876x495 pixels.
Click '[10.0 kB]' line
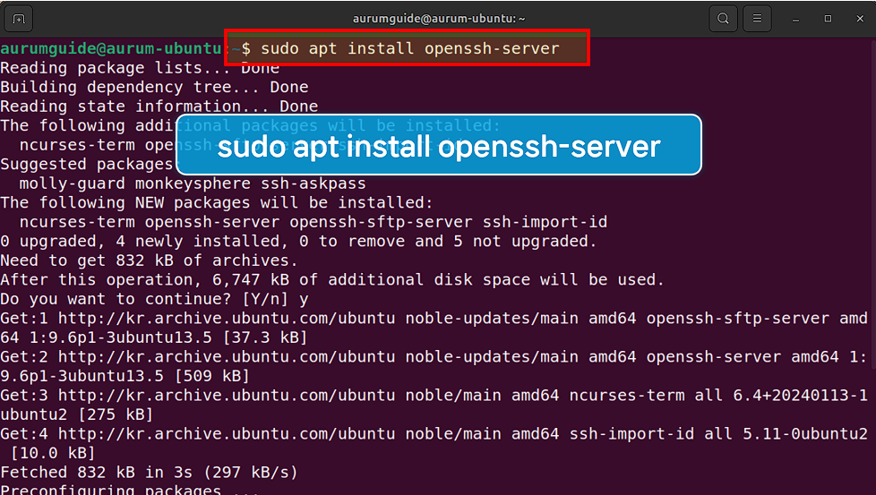coord(53,453)
